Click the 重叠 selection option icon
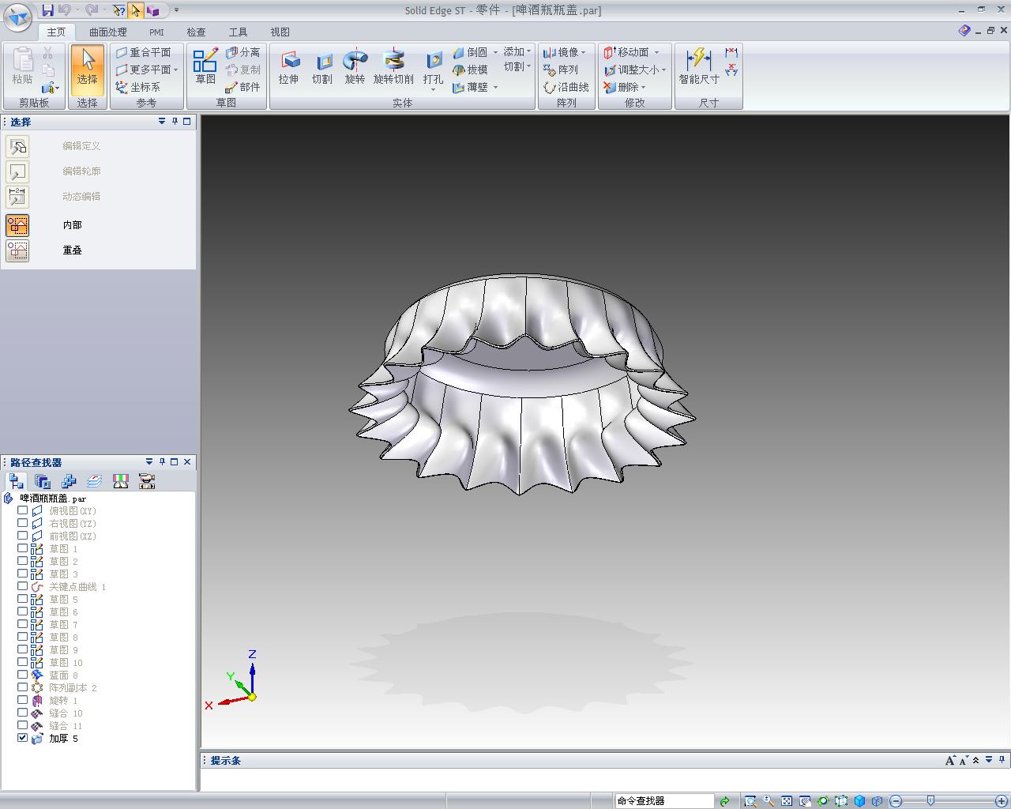Screen dimensions: 1011x809 point(17,250)
